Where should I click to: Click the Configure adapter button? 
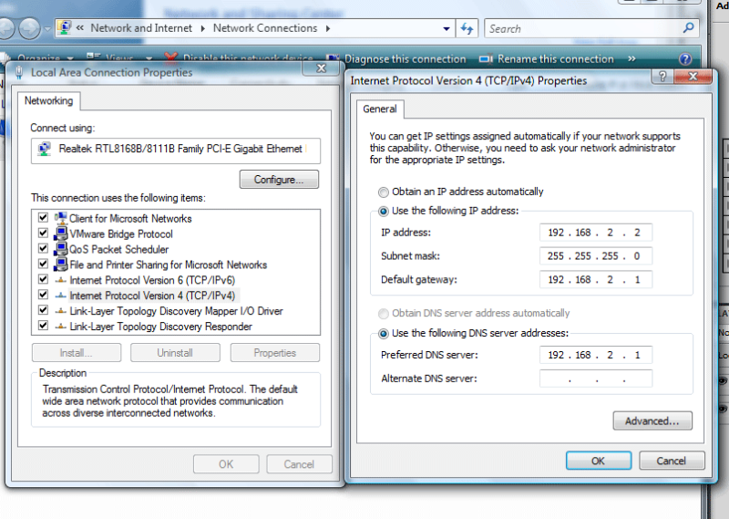tap(279, 180)
